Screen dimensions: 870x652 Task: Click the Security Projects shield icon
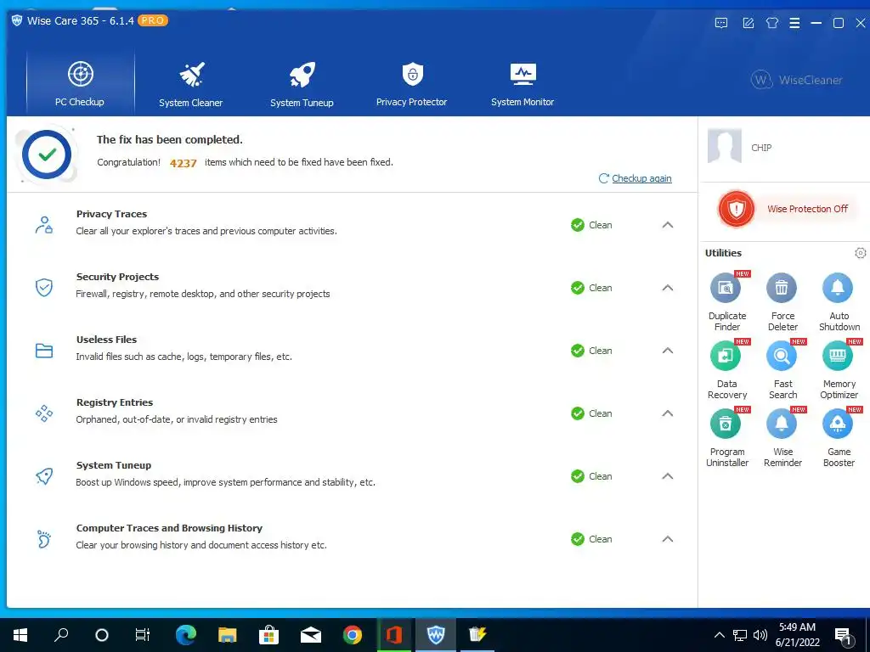44,288
